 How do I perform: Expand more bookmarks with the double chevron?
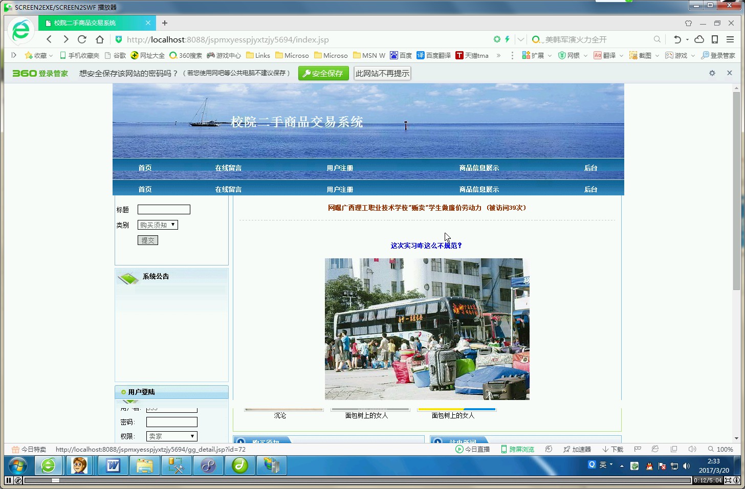[x=498, y=55]
